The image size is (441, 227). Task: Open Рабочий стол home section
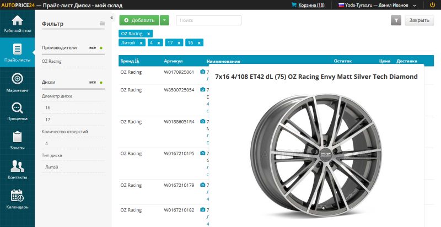pyautogui.click(x=17, y=24)
